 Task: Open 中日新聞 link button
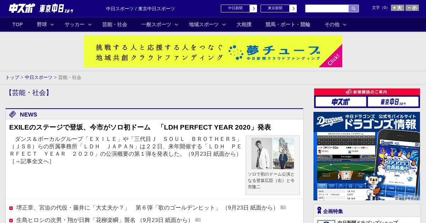click(235, 8)
